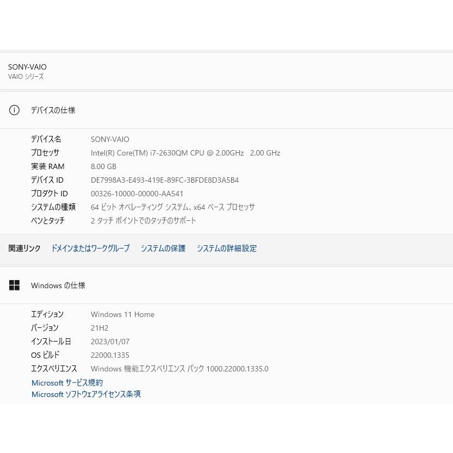Select the SONY-VAIO device name value
The height and width of the screenshot is (453, 453).
[110, 139]
